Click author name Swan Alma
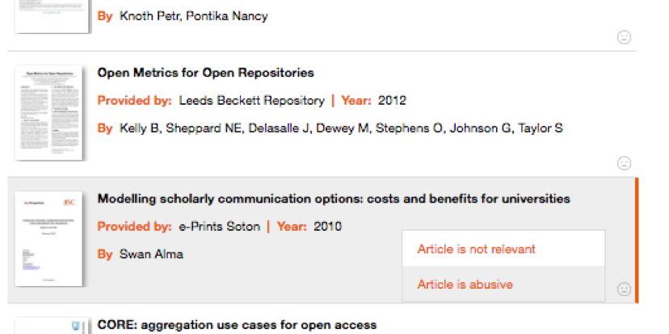This screenshot has height=334, width=669. 151,254
